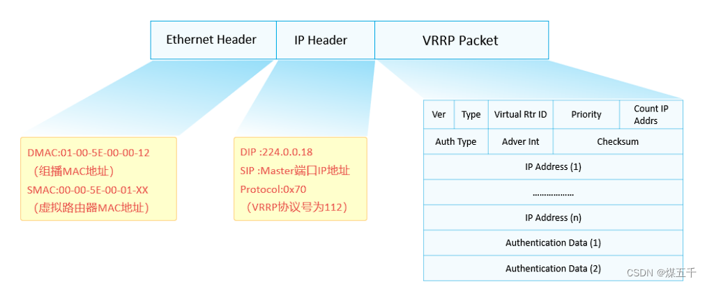This screenshot has width=707, height=284.
Task: Click the IP Address (1) row
Action: (x=553, y=167)
